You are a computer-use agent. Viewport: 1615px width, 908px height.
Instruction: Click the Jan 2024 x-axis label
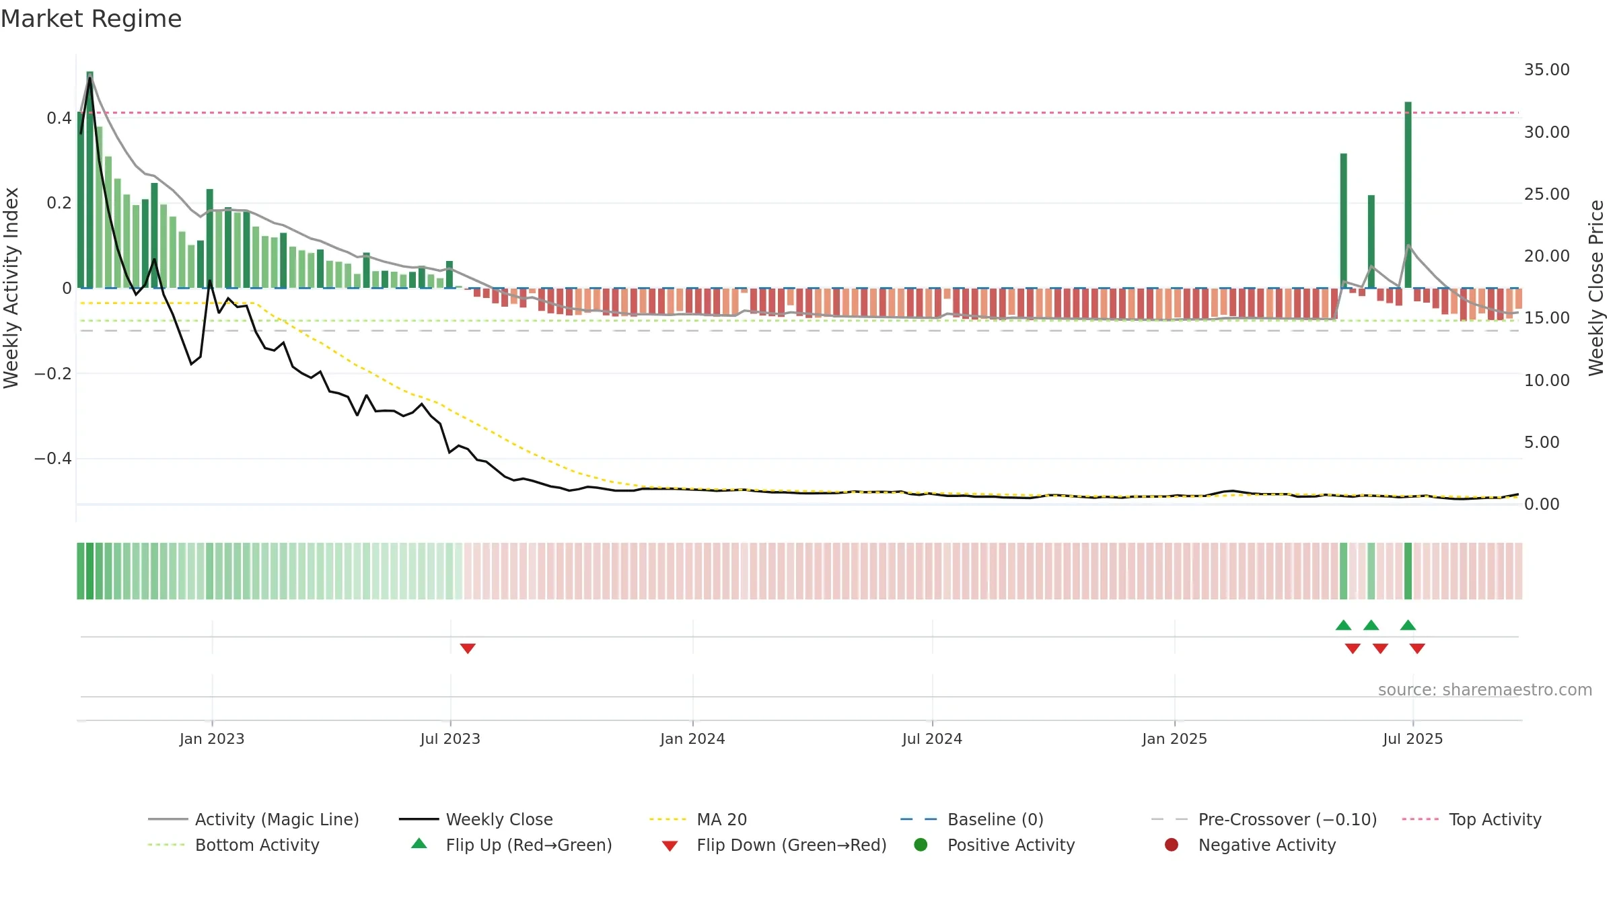tap(692, 739)
